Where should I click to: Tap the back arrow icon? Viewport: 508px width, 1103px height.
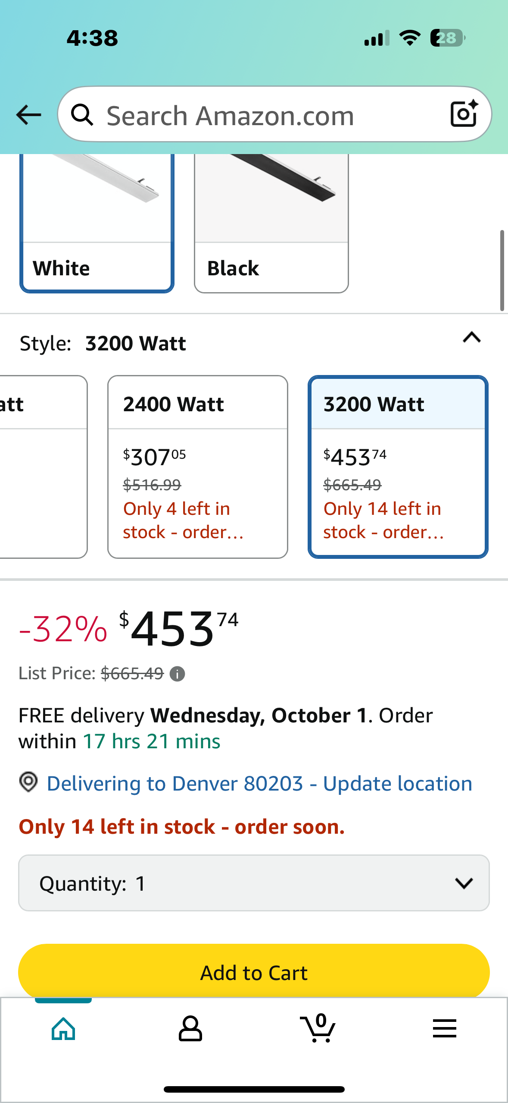(x=28, y=115)
